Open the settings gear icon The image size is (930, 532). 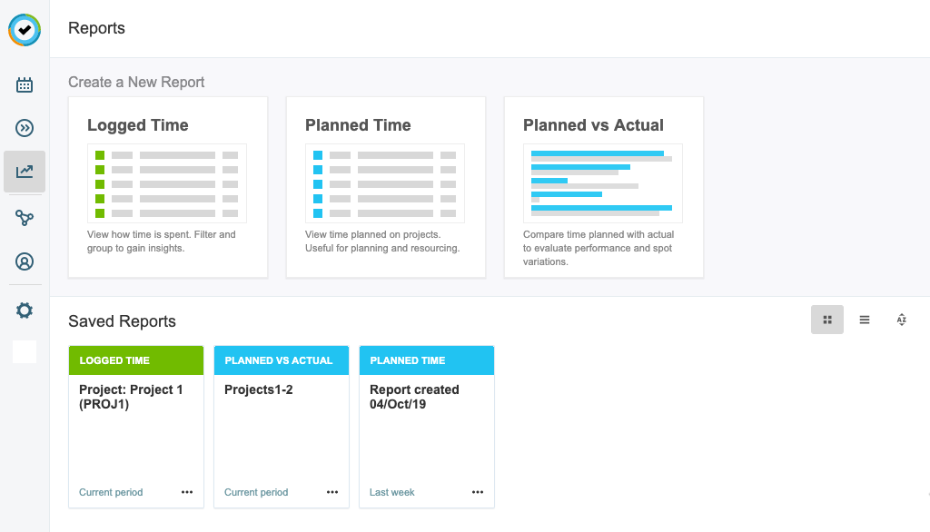pos(25,310)
